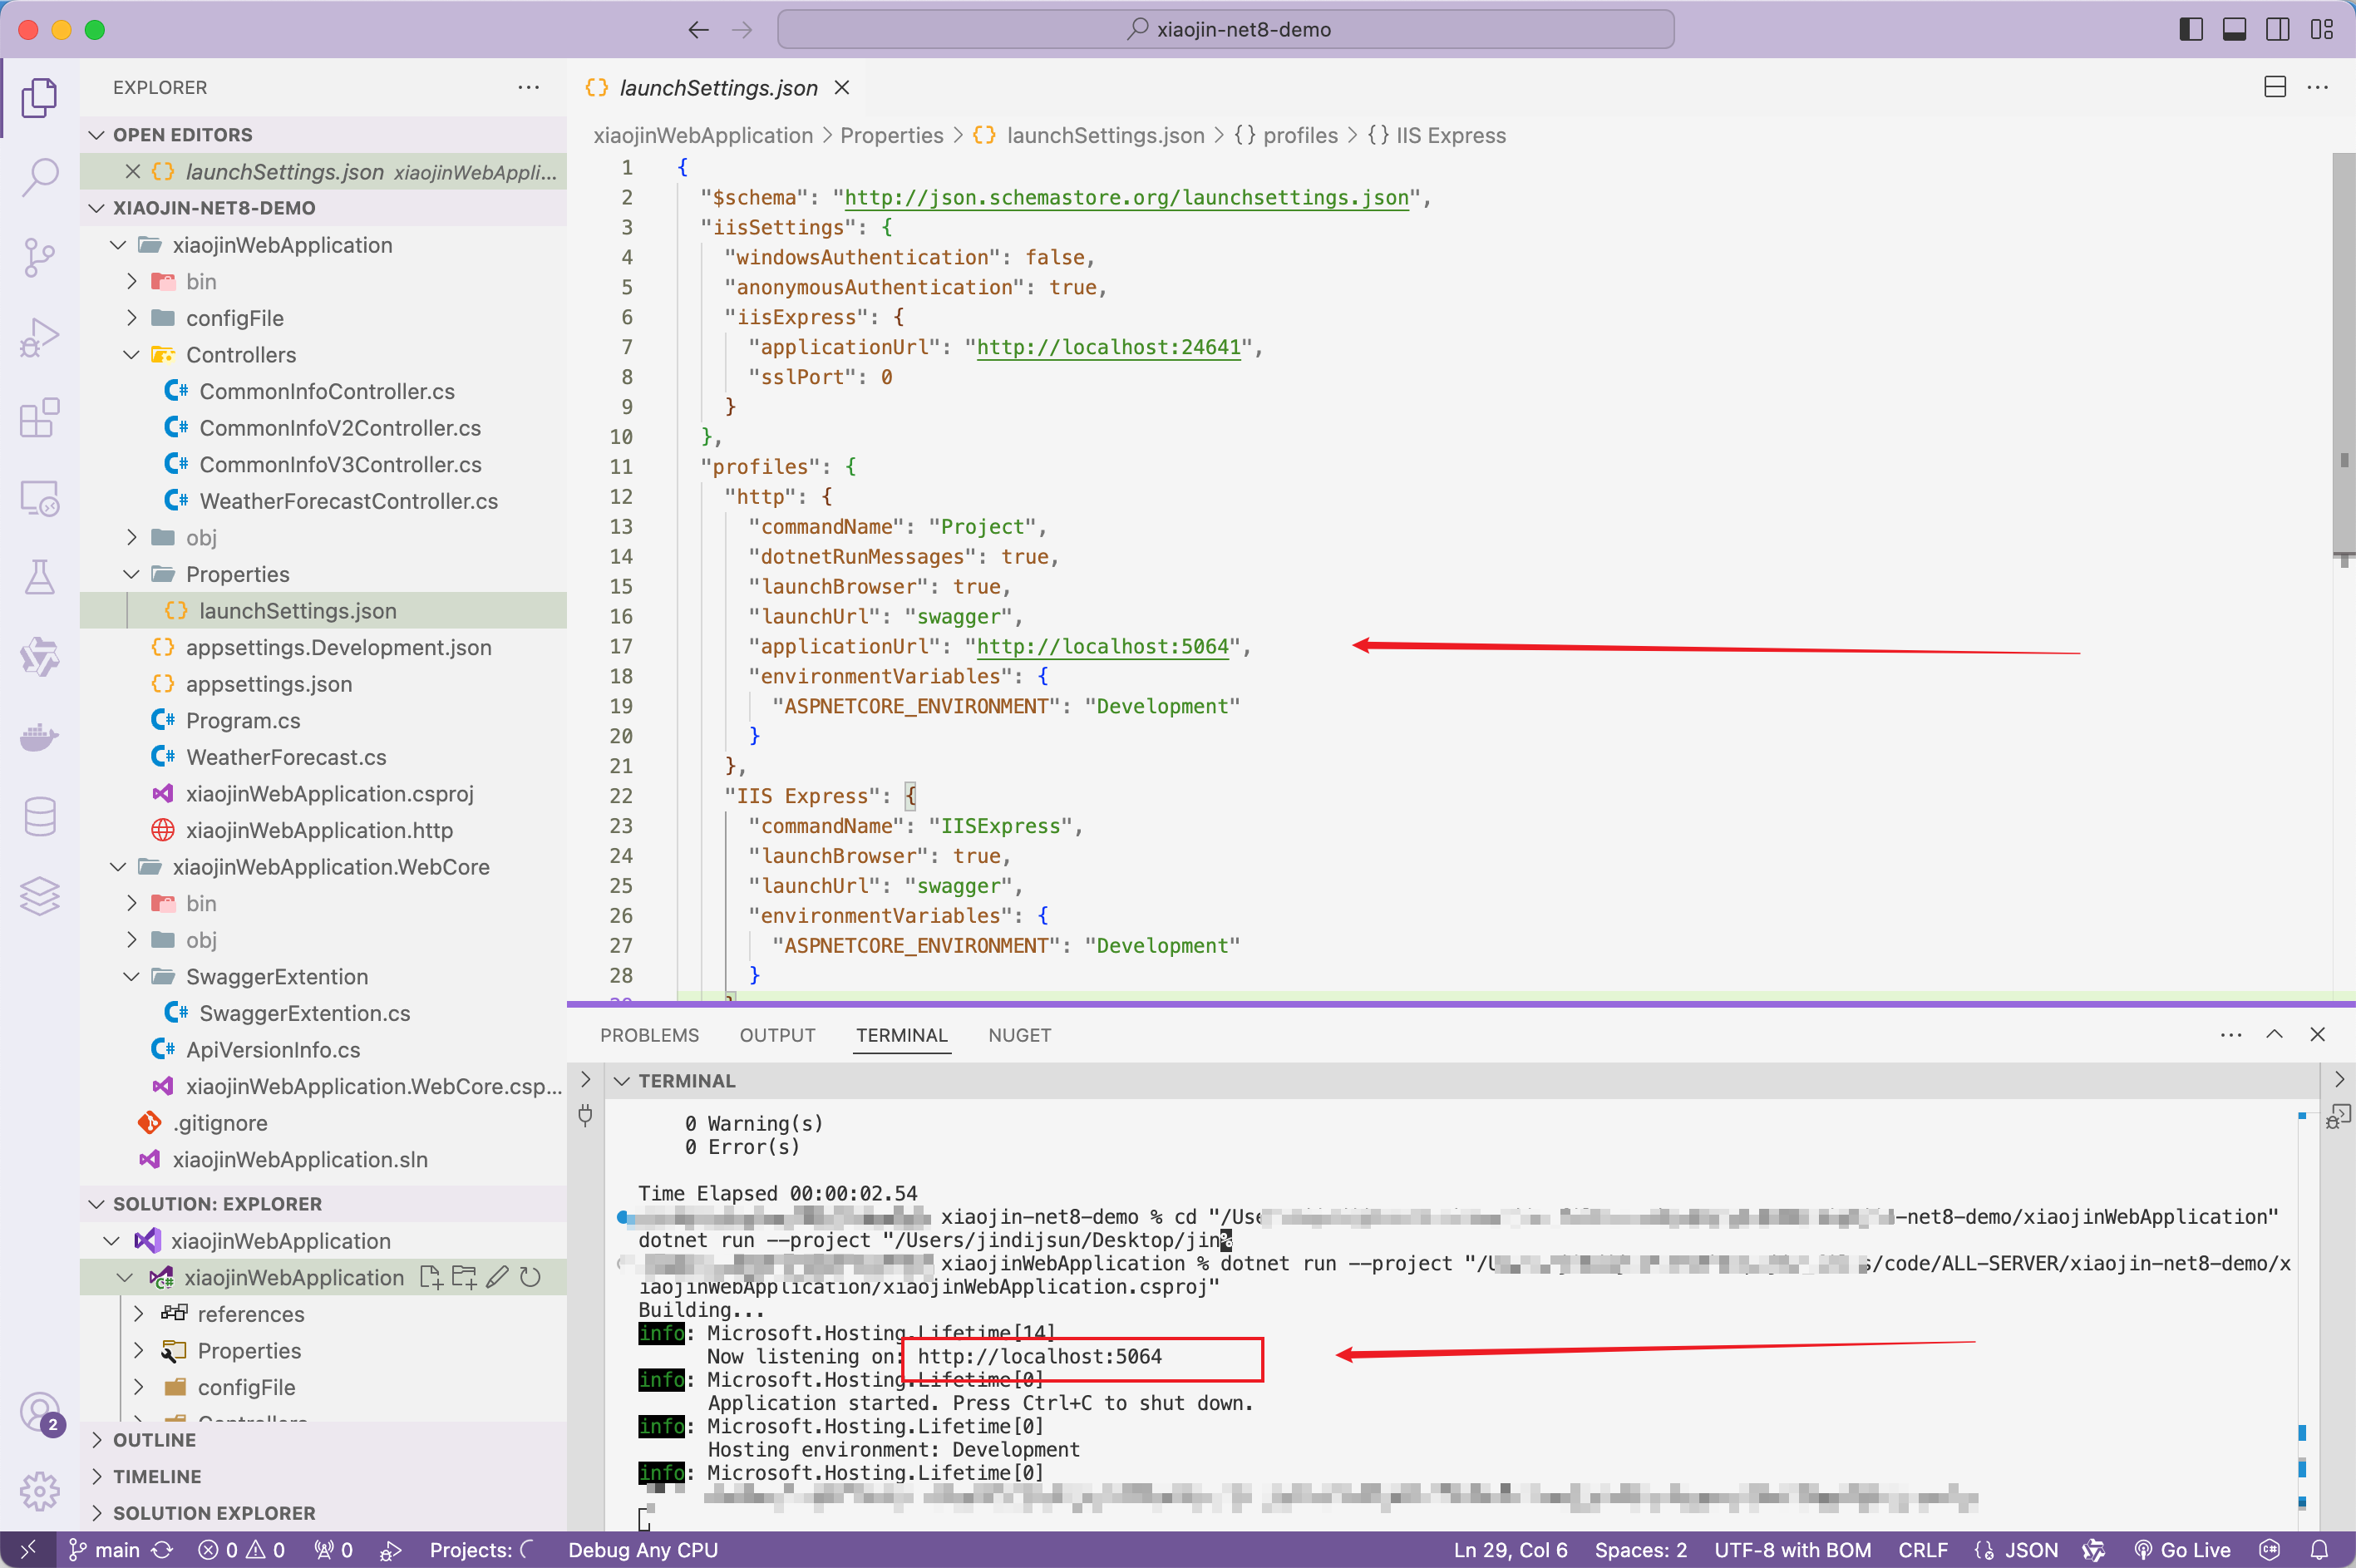Open Run and Debug view

[x=40, y=337]
